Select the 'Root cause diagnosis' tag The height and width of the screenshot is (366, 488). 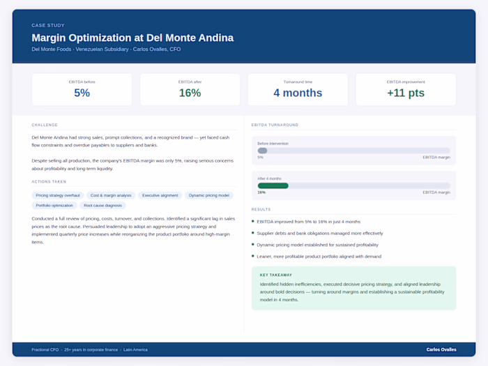click(x=102, y=206)
